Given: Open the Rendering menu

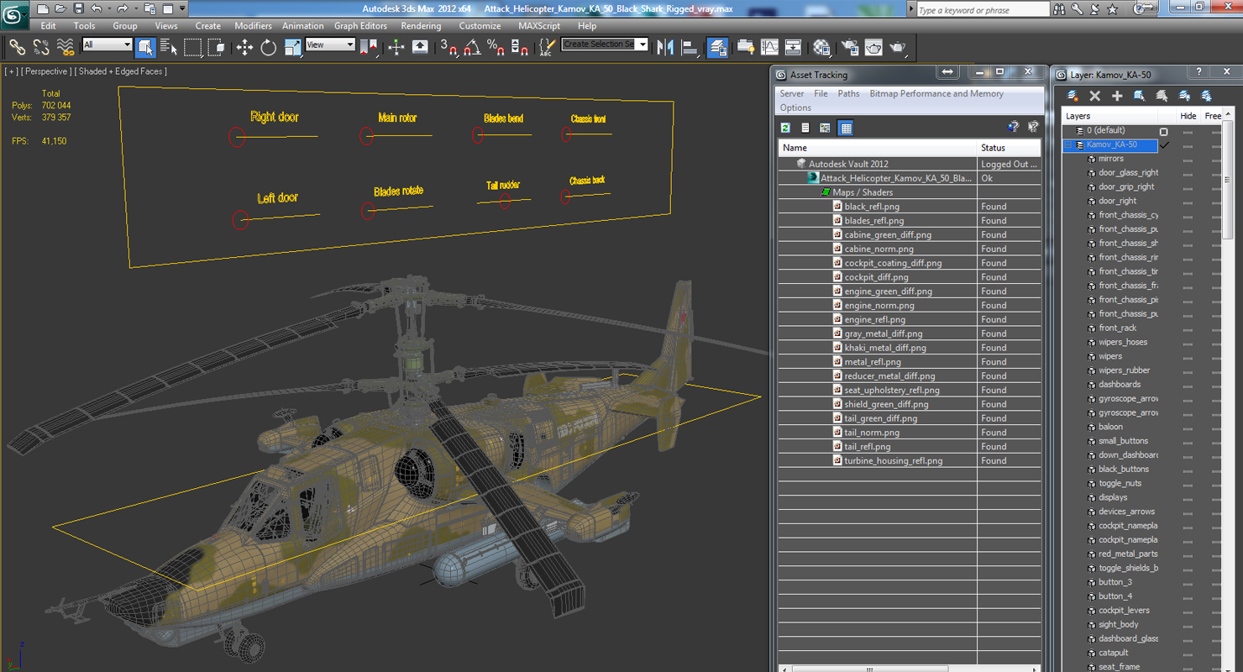Looking at the screenshot, I should tap(421, 26).
